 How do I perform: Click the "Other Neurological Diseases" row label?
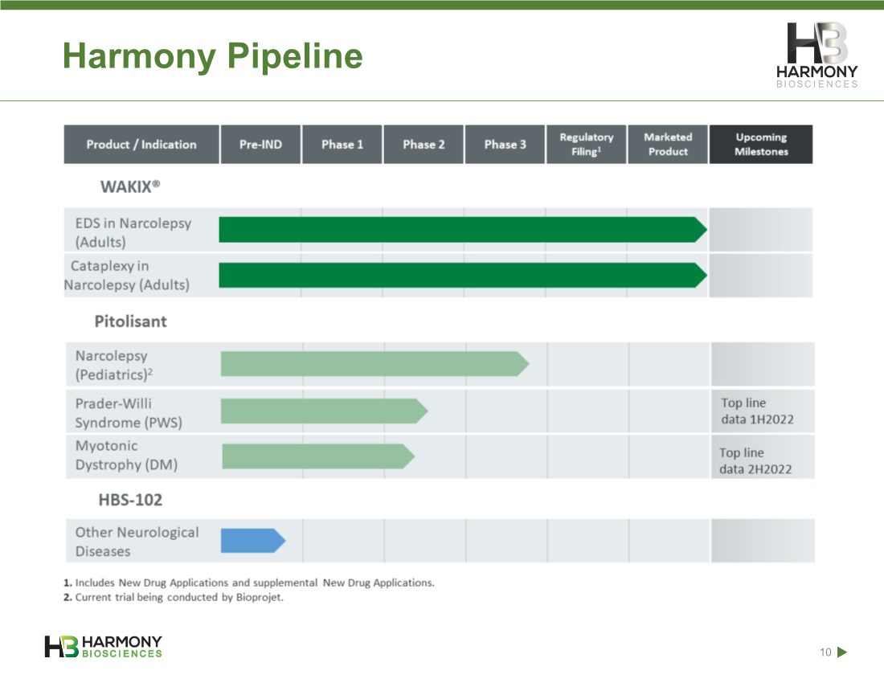pos(137,542)
